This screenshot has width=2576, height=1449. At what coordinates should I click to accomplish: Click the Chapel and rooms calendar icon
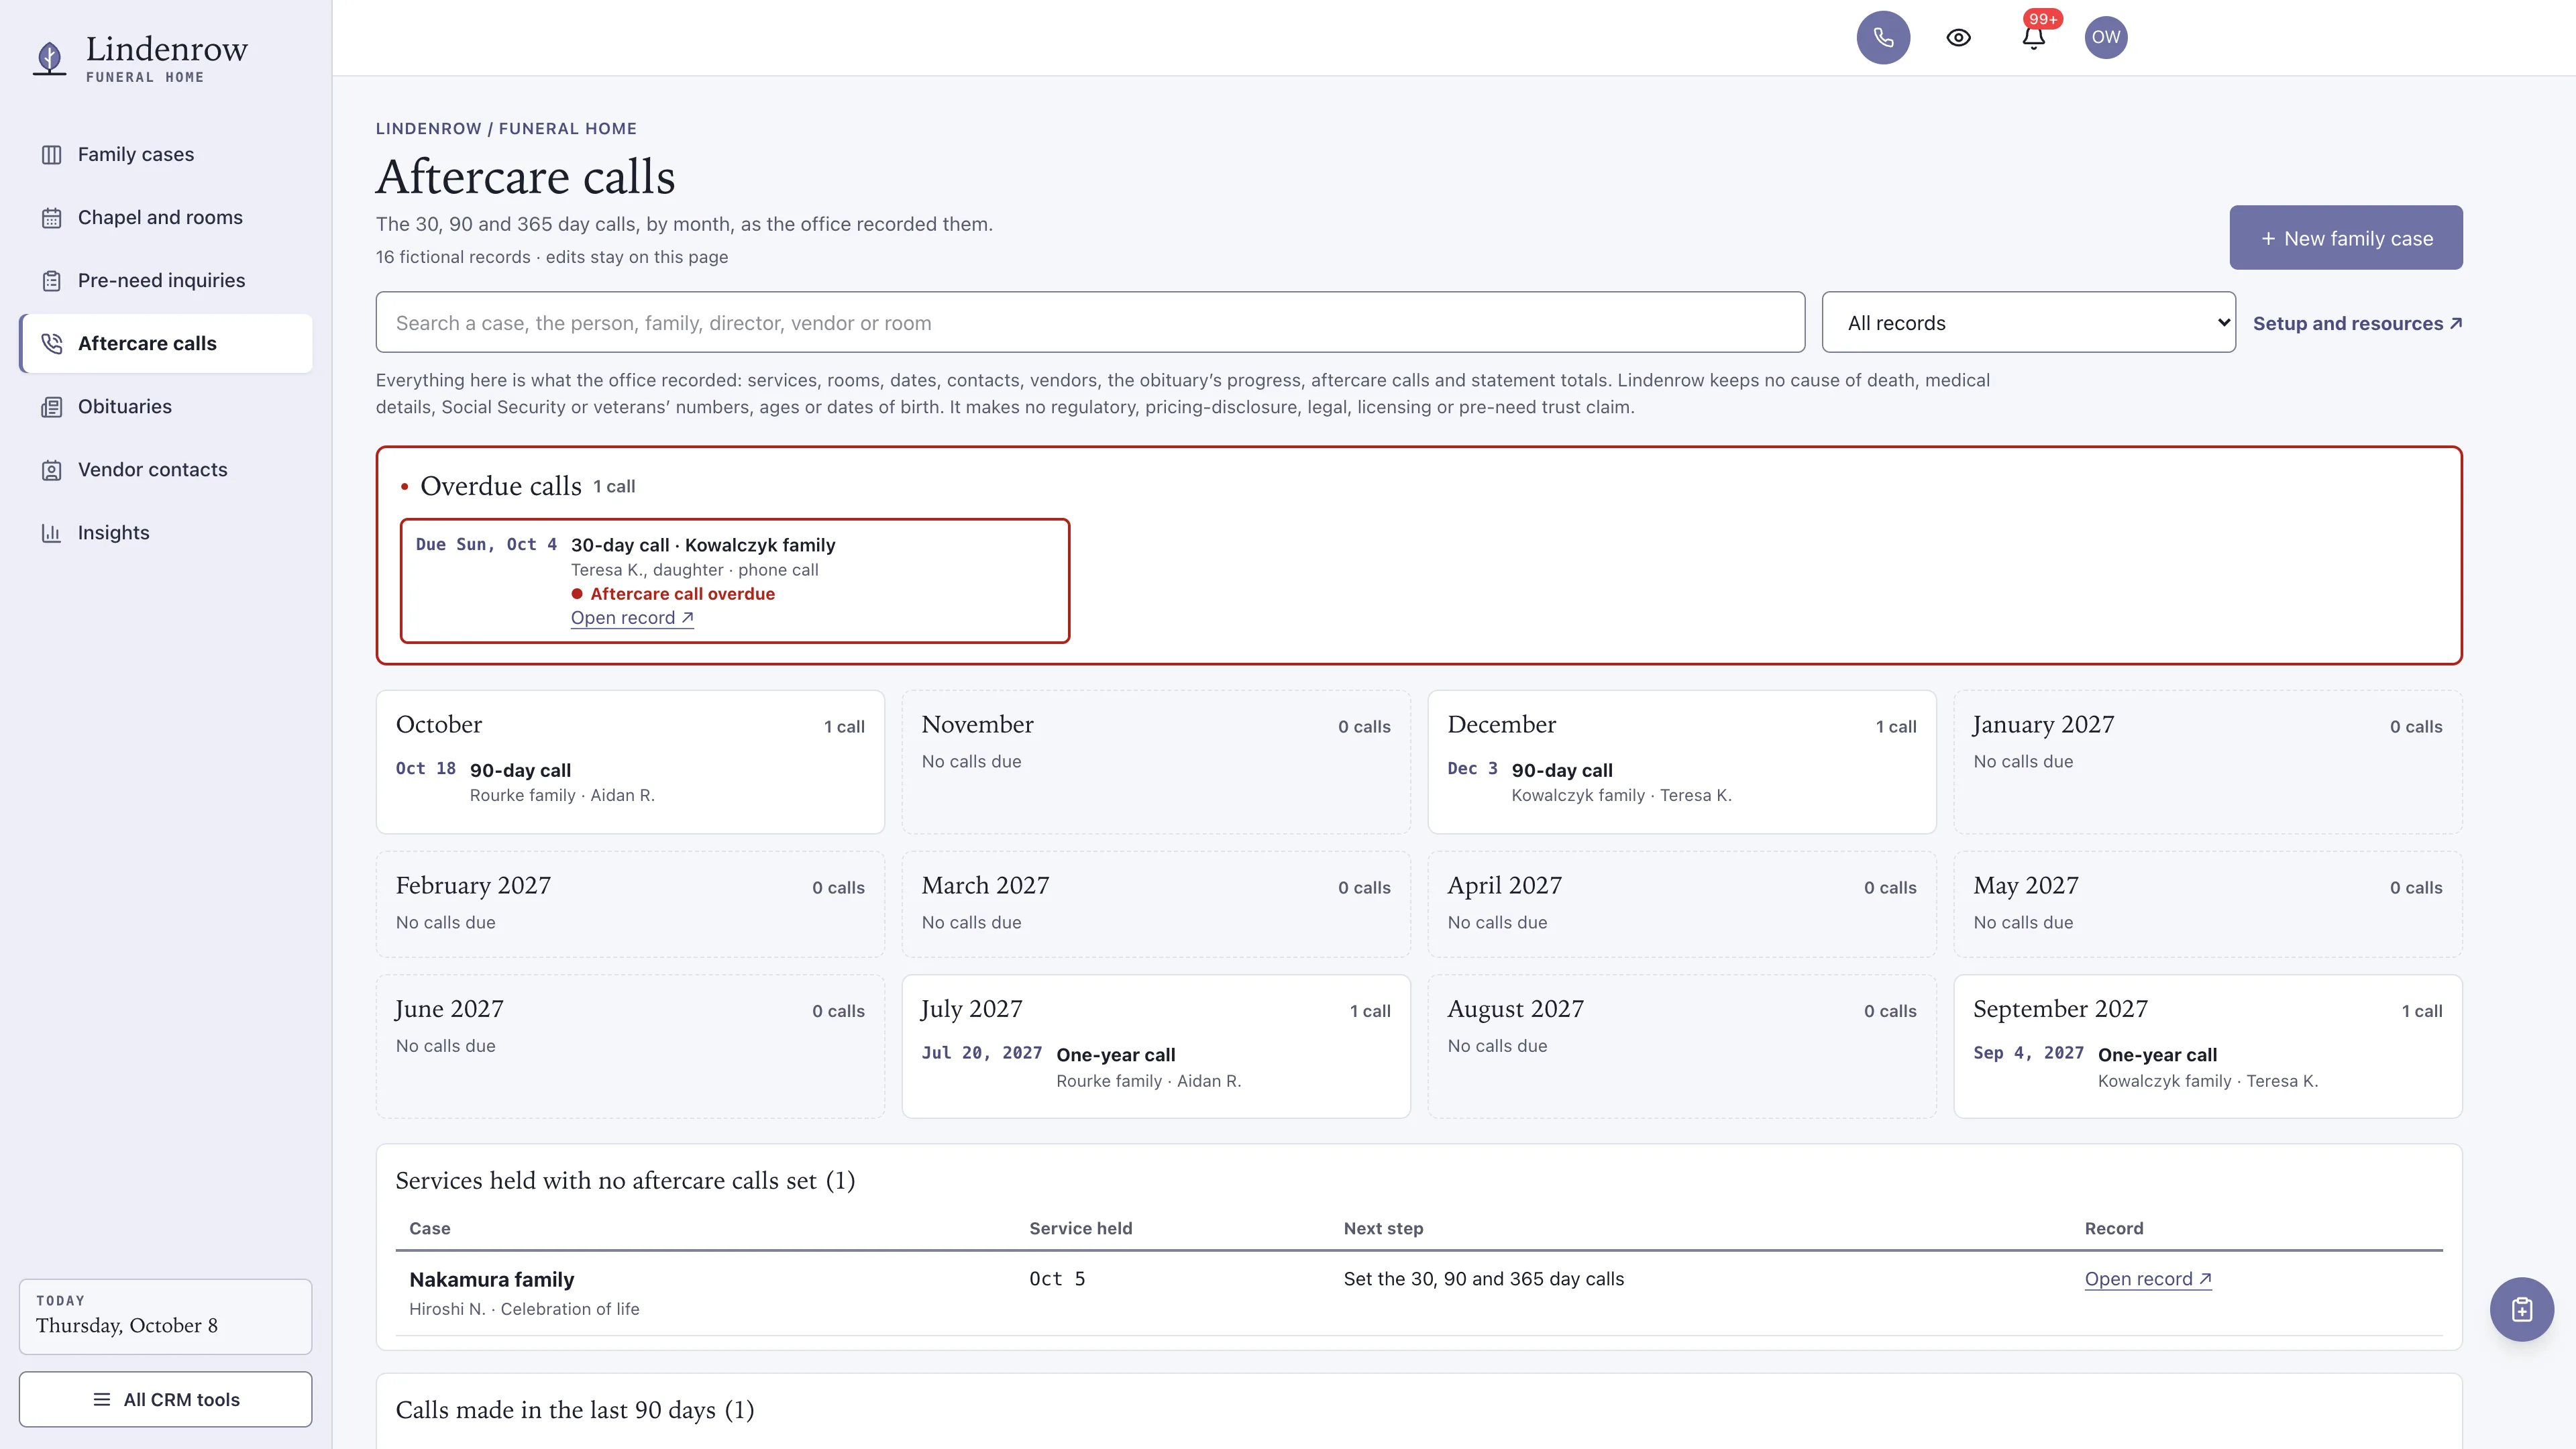(x=52, y=218)
